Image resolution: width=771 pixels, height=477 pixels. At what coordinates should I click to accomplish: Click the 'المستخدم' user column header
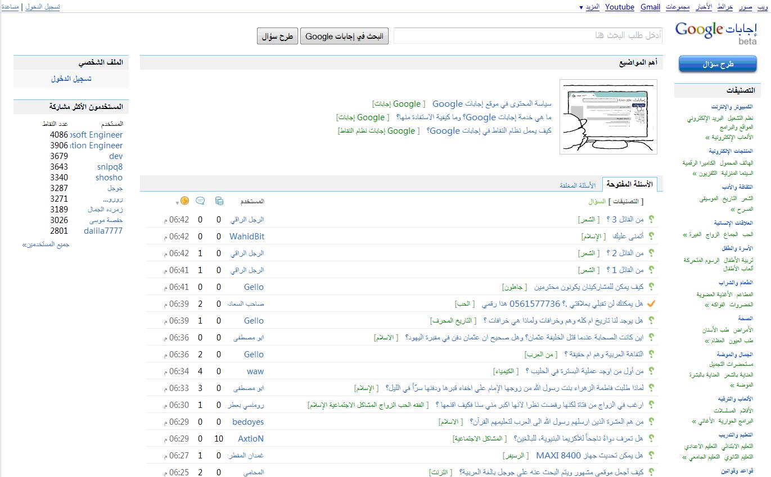point(253,201)
